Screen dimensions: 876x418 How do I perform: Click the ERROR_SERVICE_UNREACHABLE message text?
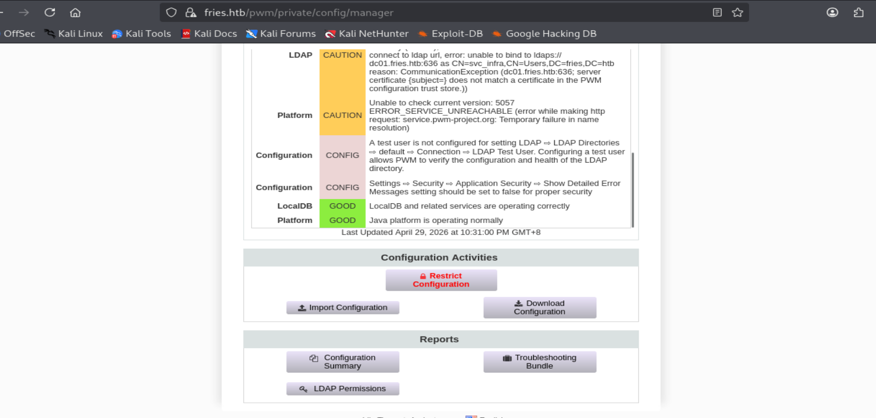click(x=487, y=115)
